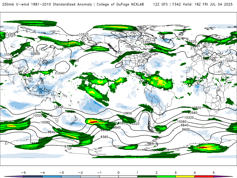Click the dark green swatch between 1 and 2

pyautogui.click(x=147, y=177)
